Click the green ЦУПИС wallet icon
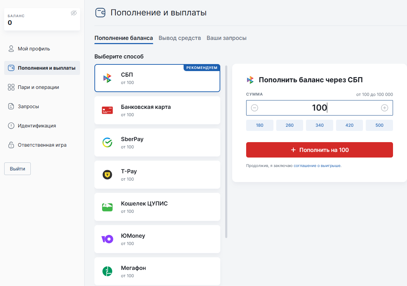Screen dimensions: 407x286 click(x=107, y=207)
